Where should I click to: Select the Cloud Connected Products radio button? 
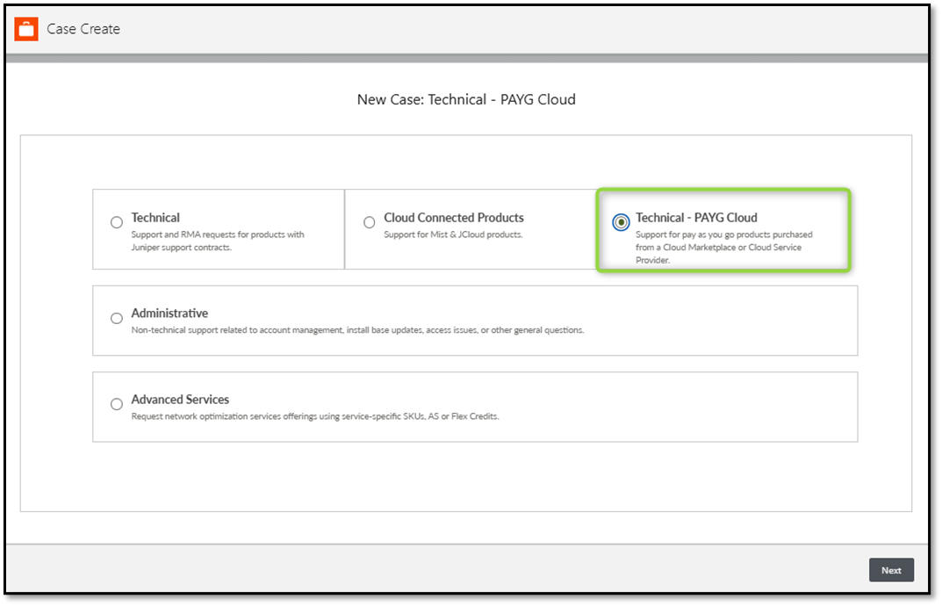(x=369, y=223)
